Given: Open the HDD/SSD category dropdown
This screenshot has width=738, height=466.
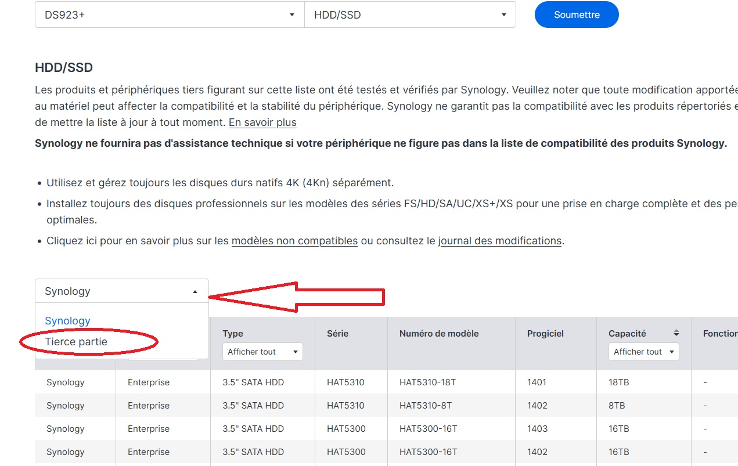Looking at the screenshot, I should pyautogui.click(x=410, y=15).
